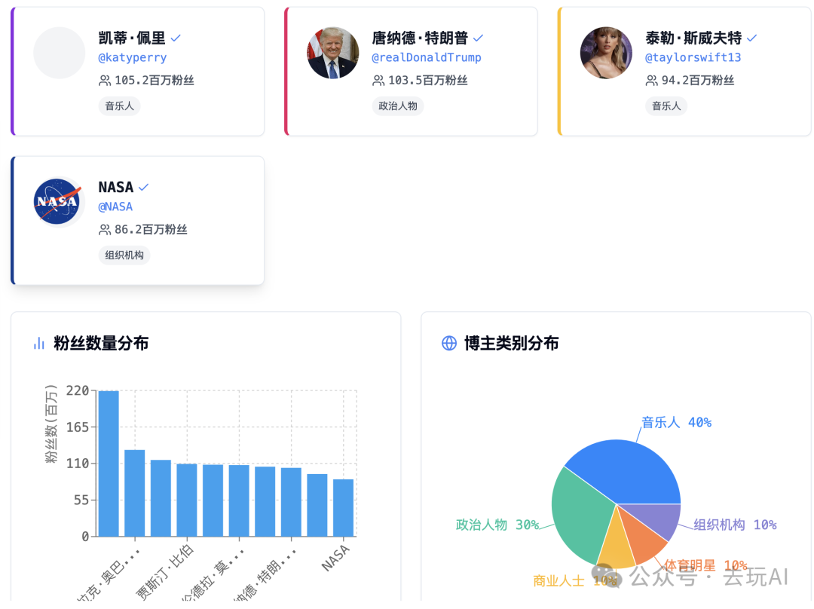Click the 粉丝数(百万) y-axis title
Screen dimensions: 814x609
51,424
